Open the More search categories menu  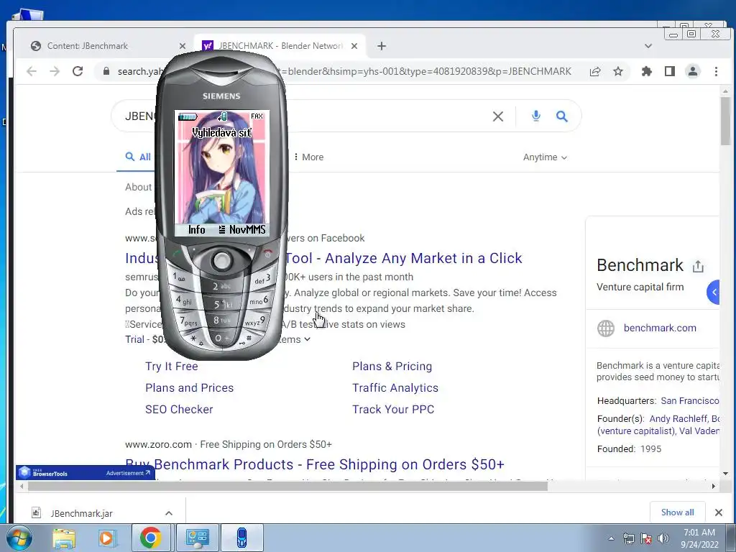(309, 157)
